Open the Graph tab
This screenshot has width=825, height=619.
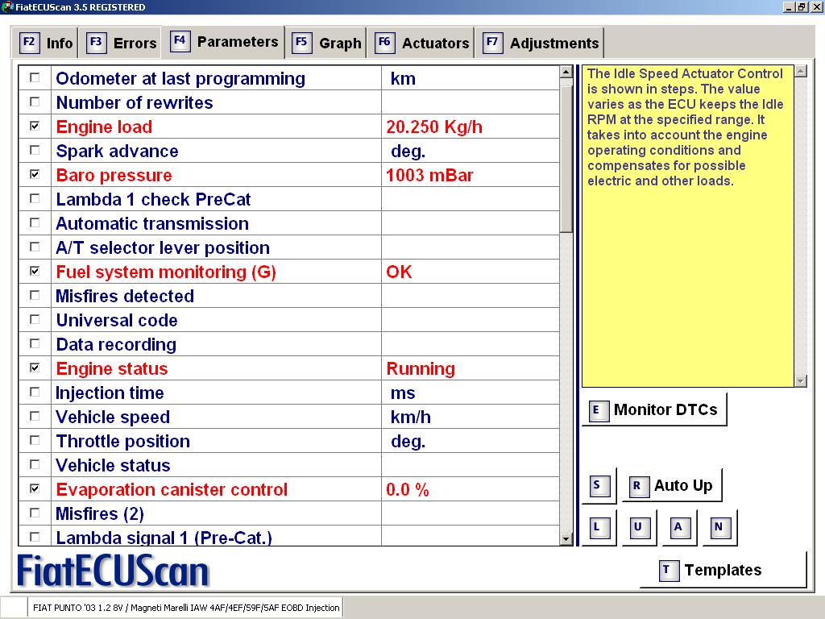coord(327,43)
